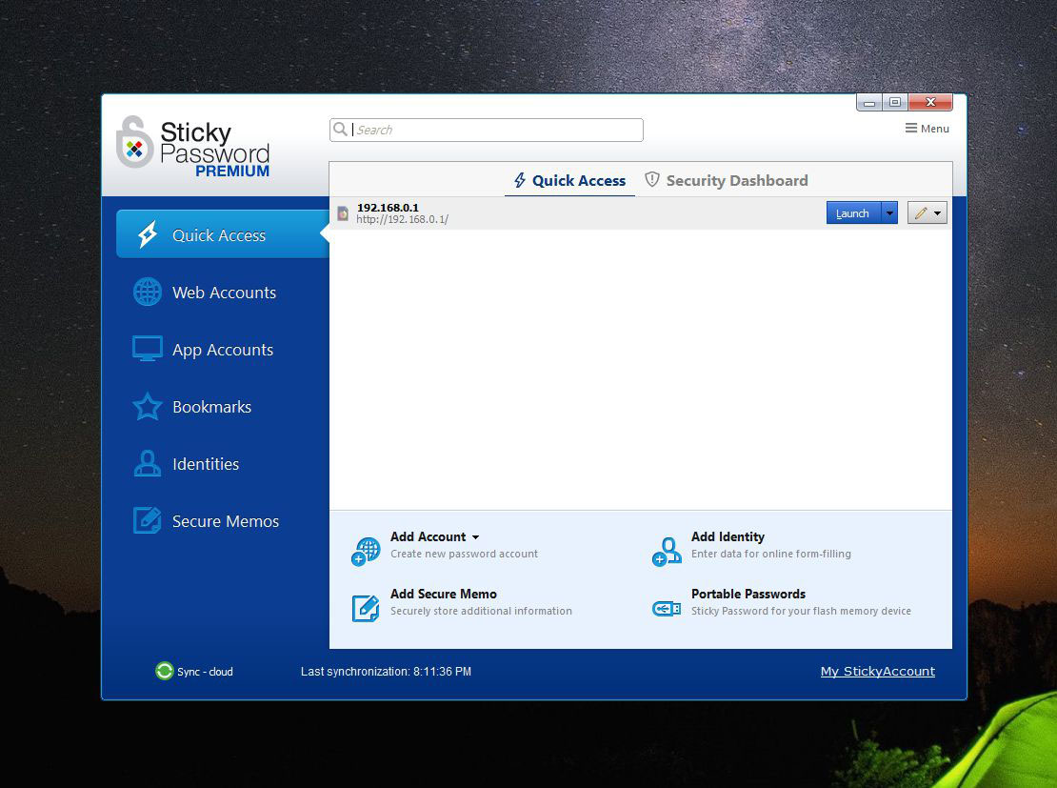Screen dimensions: 1057x788
Task: Click the magnifier icon in search box
Action: pos(340,129)
